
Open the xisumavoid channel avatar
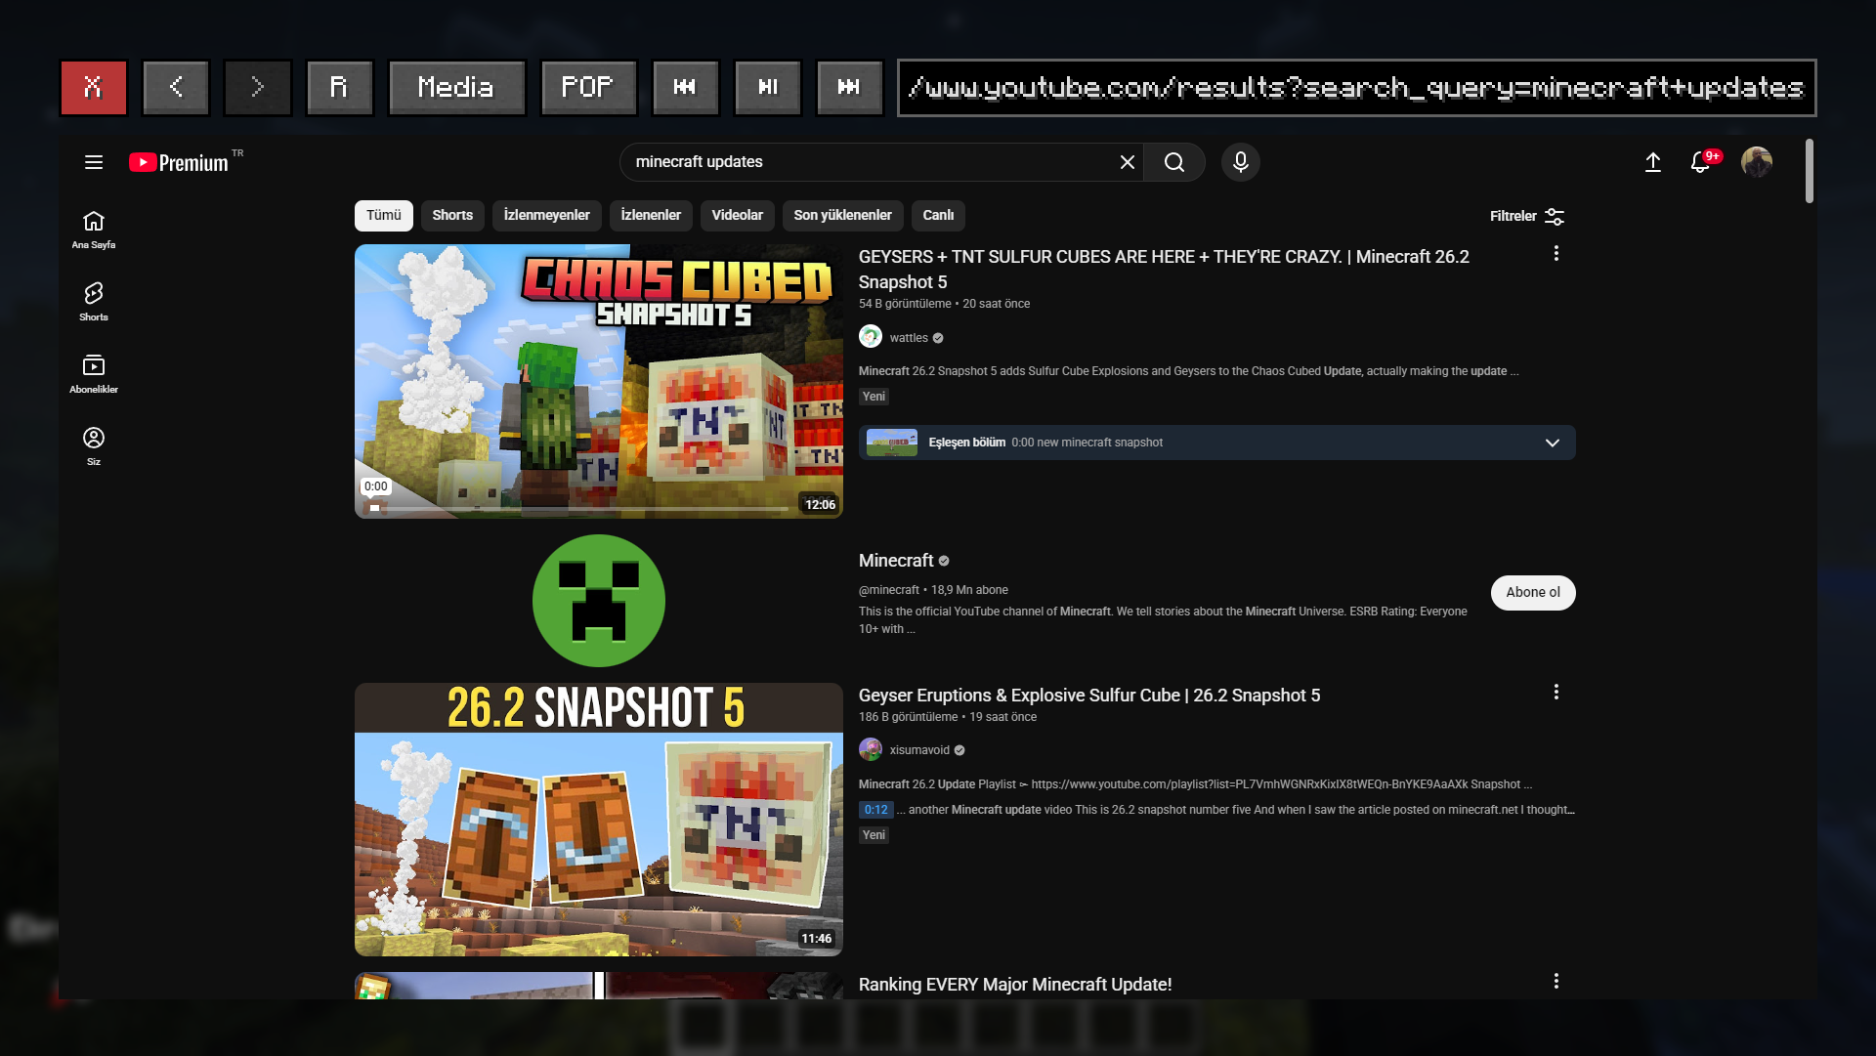[x=871, y=749]
